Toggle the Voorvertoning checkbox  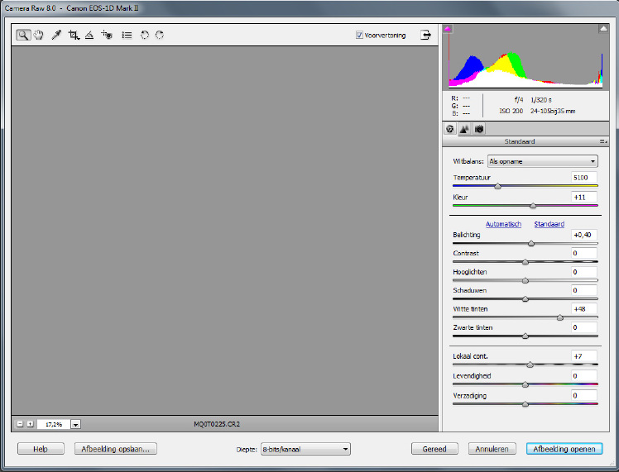coord(359,35)
